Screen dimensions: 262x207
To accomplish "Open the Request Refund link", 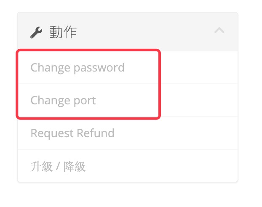I will [72, 133].
